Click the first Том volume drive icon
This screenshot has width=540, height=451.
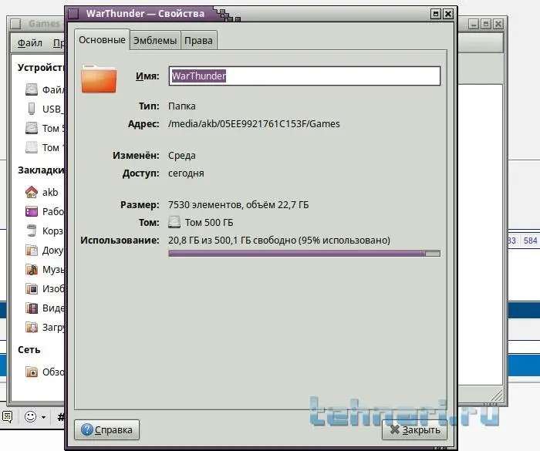click(x=32, y=128)
